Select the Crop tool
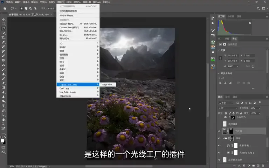The width and height of the screenshot is (269, 168). coord(3,37)
